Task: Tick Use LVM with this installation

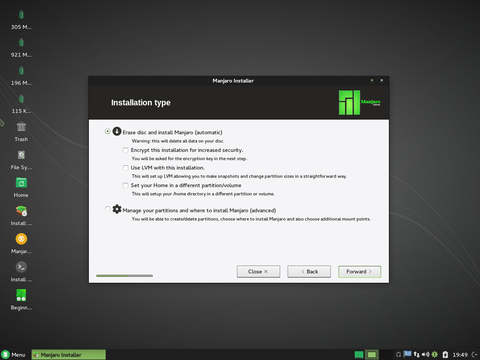Action: [x=126, y=168]
